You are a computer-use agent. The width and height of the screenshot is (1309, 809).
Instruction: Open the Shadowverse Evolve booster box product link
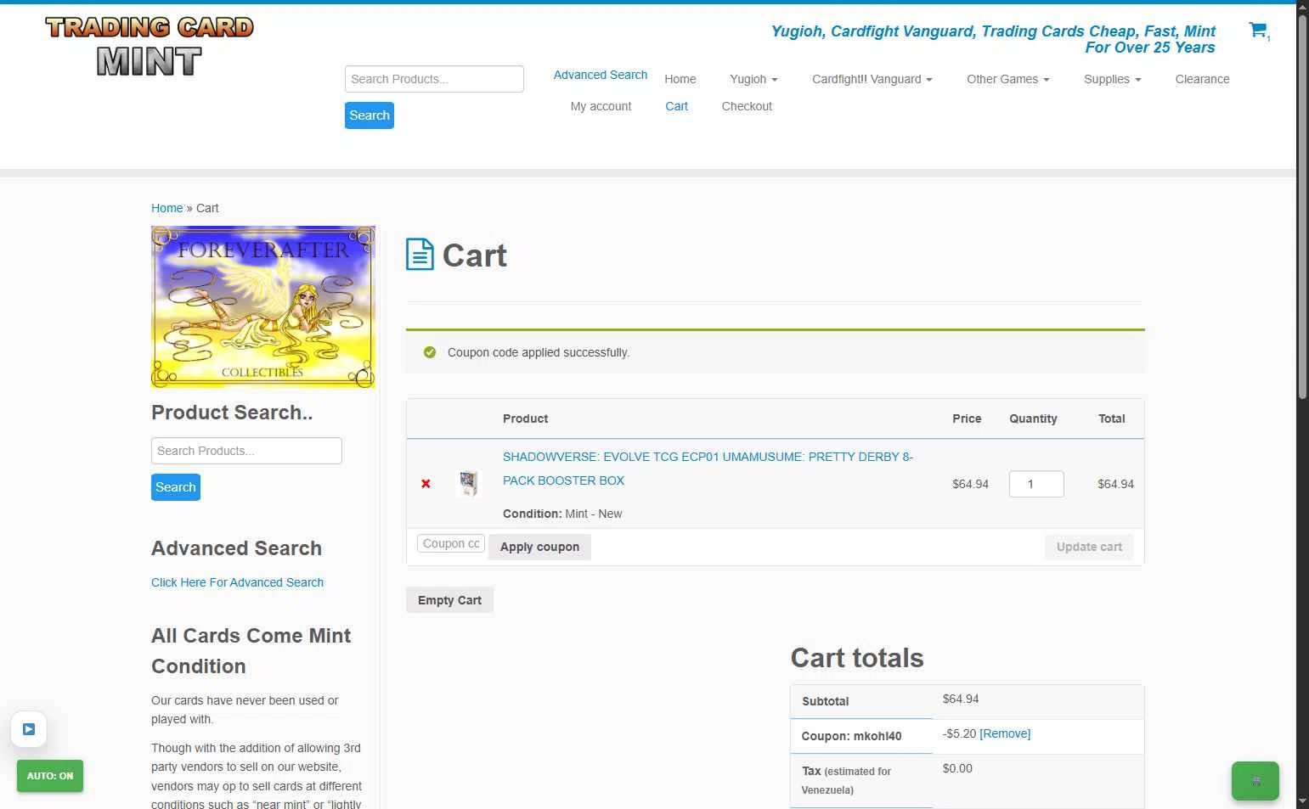pos(708,469)
